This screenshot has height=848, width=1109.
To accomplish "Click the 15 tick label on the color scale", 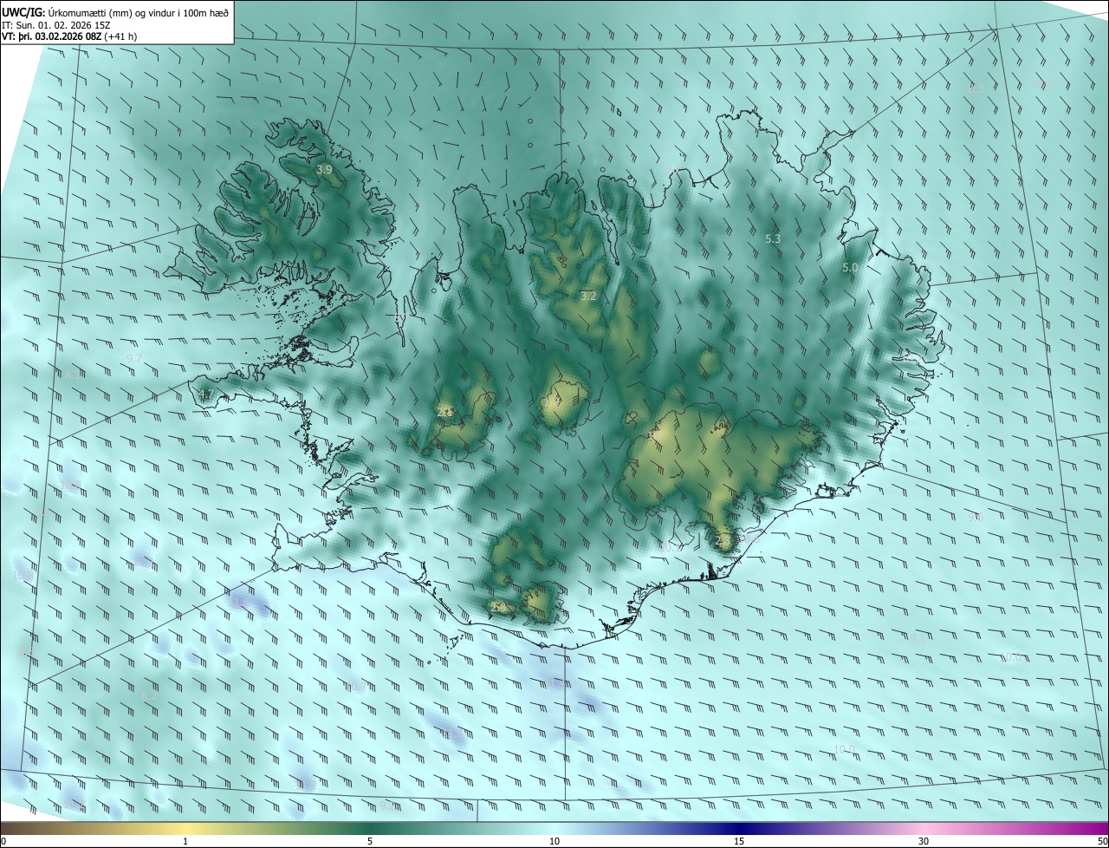I will (739, 842).
